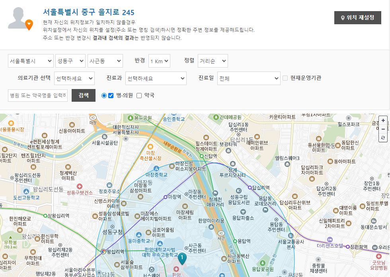Refresh the map with the circular arrows icon
Screen dimensions: 390x277
383,138
